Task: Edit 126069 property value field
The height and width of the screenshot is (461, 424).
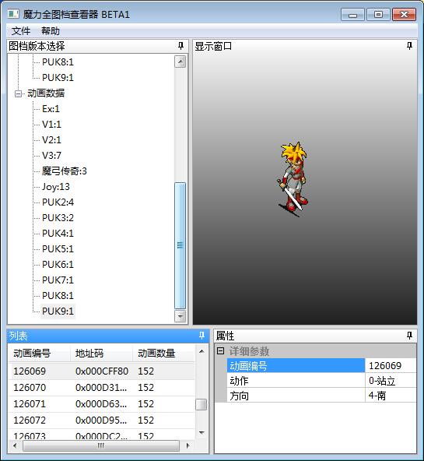Action: coord(391,366)
